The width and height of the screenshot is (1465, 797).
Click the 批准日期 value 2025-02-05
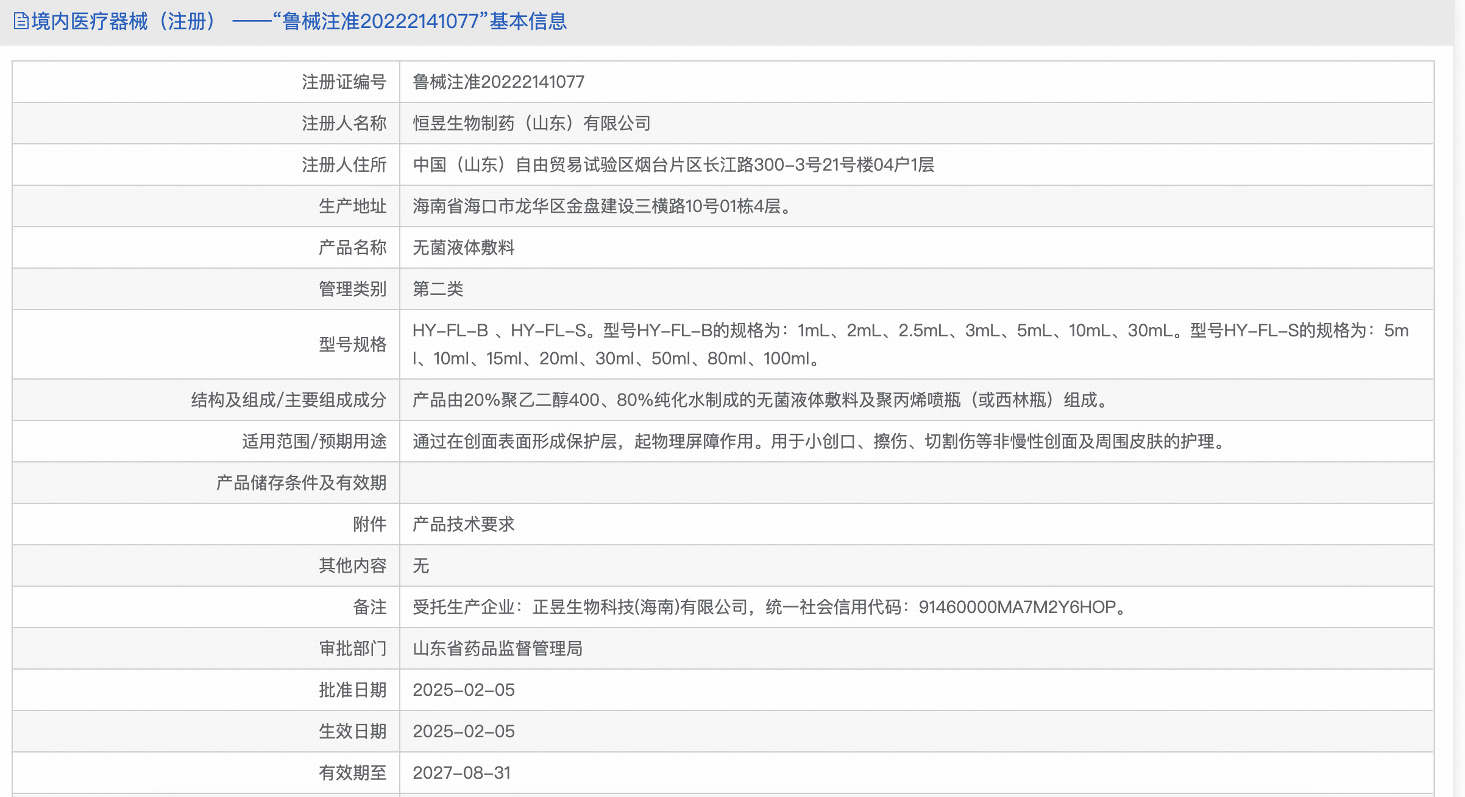coord(463,690)
